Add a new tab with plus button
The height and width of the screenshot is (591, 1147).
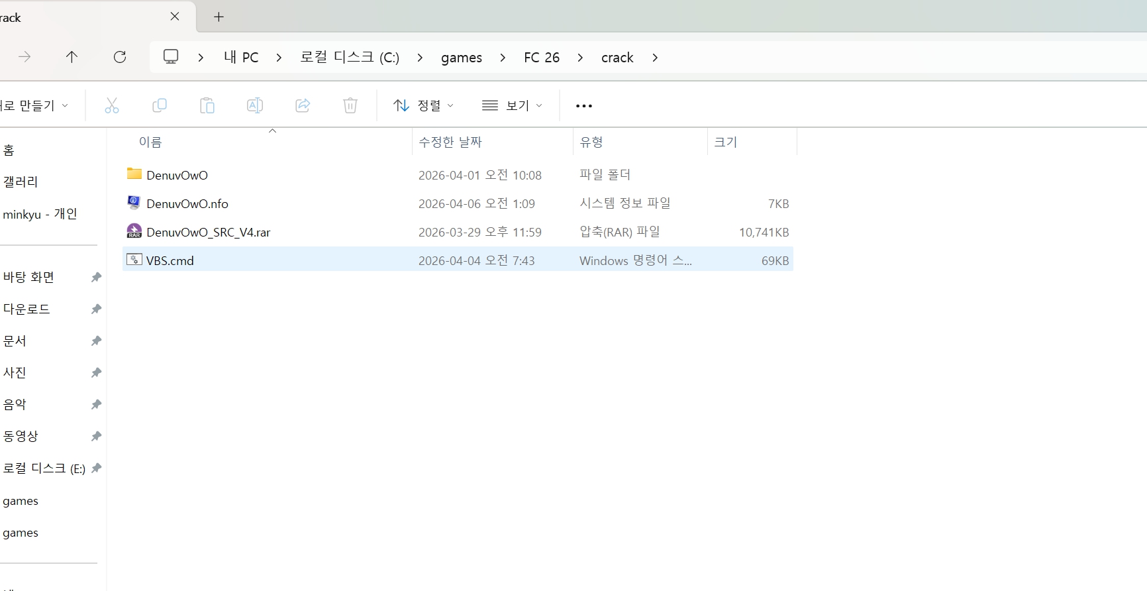coord(219,17)
